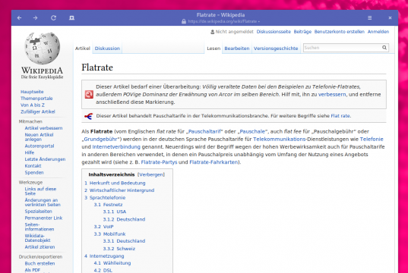The image size is (408, 273).
Task: Open the Flatrate-Fahrkarten link
Action: (x=213, y=162)
